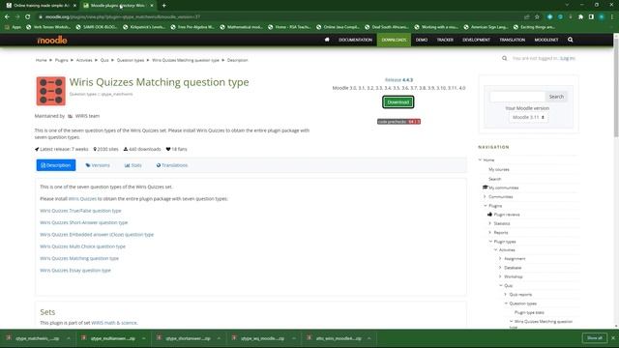This screenshot has width=619, height=348.
Task: Expand Reports in navigation tree
Action: pyautogui.click(x=490, y=232)
